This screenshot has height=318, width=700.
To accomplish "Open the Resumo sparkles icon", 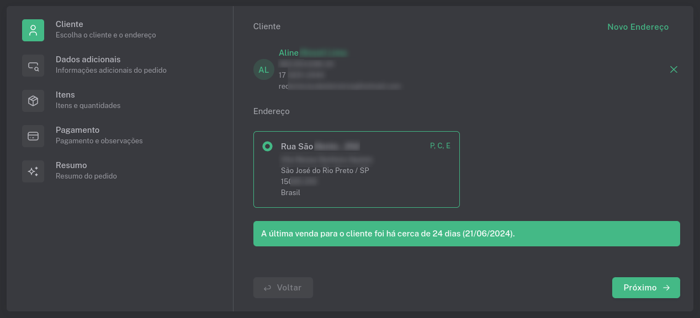I will [x=33, y=171].
